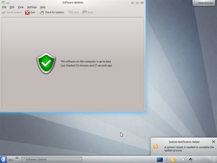Click the network connection tray icon
217x163 pixels.
point(191,160)
